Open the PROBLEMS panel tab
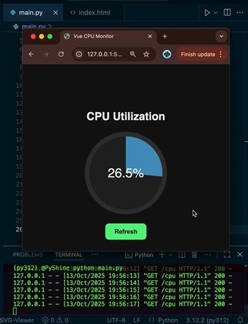This screenshot has height=324, width=248. (x=28, y=255)
